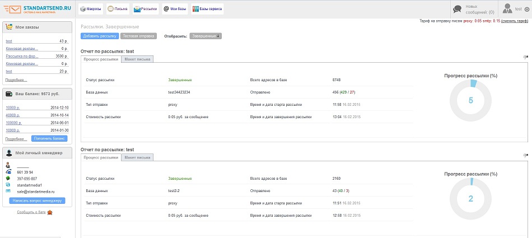
Task: Click Мои базы menu label
Action: click(x=178, y=9)
